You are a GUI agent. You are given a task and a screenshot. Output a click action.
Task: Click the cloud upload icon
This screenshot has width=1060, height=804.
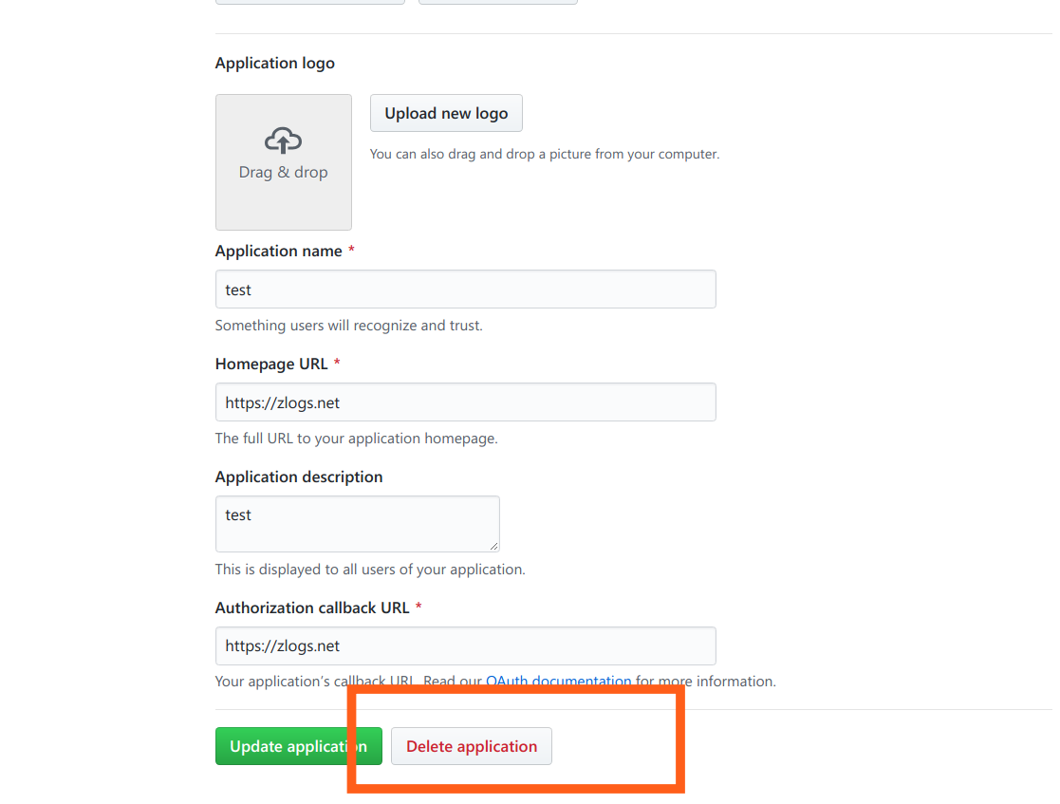[x=283, y=140]
